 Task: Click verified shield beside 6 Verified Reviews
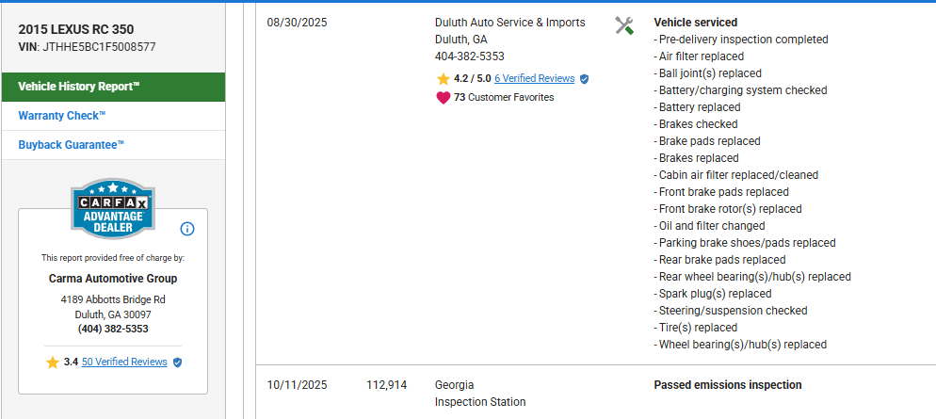[584, 79]
